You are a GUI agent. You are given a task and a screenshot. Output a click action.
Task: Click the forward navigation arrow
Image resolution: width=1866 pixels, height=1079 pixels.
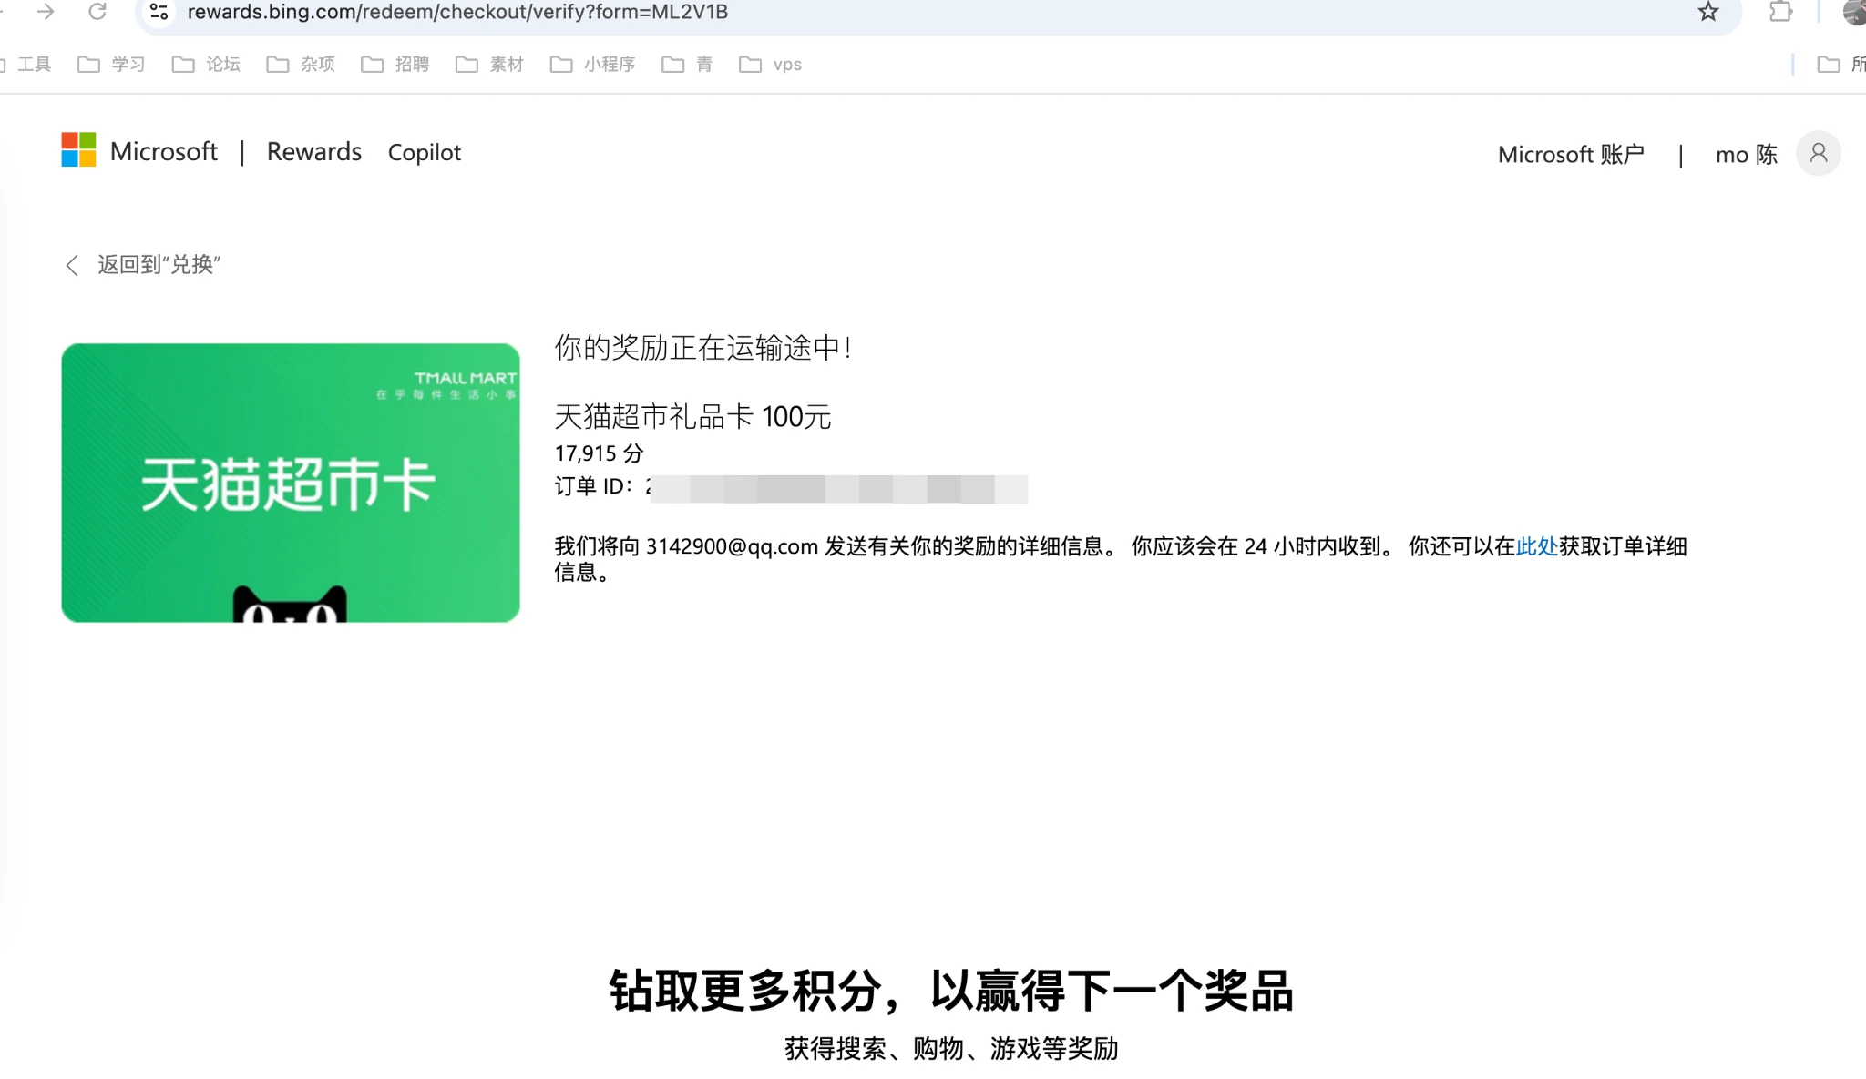tap(46, 12)
